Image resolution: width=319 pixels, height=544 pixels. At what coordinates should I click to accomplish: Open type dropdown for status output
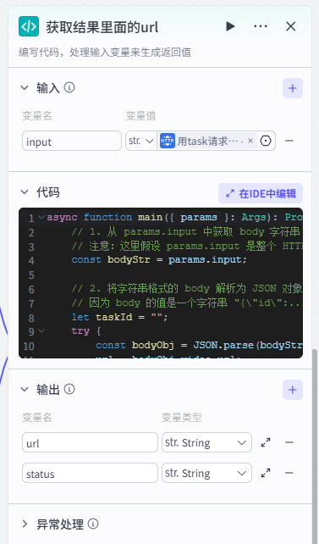[x=206, y=473]
